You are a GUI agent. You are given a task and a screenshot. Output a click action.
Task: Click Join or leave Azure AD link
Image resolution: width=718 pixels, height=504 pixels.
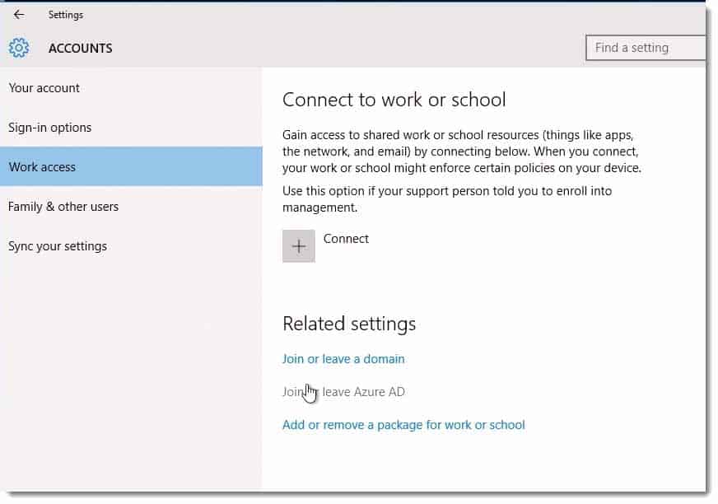(x=343, y=392)
